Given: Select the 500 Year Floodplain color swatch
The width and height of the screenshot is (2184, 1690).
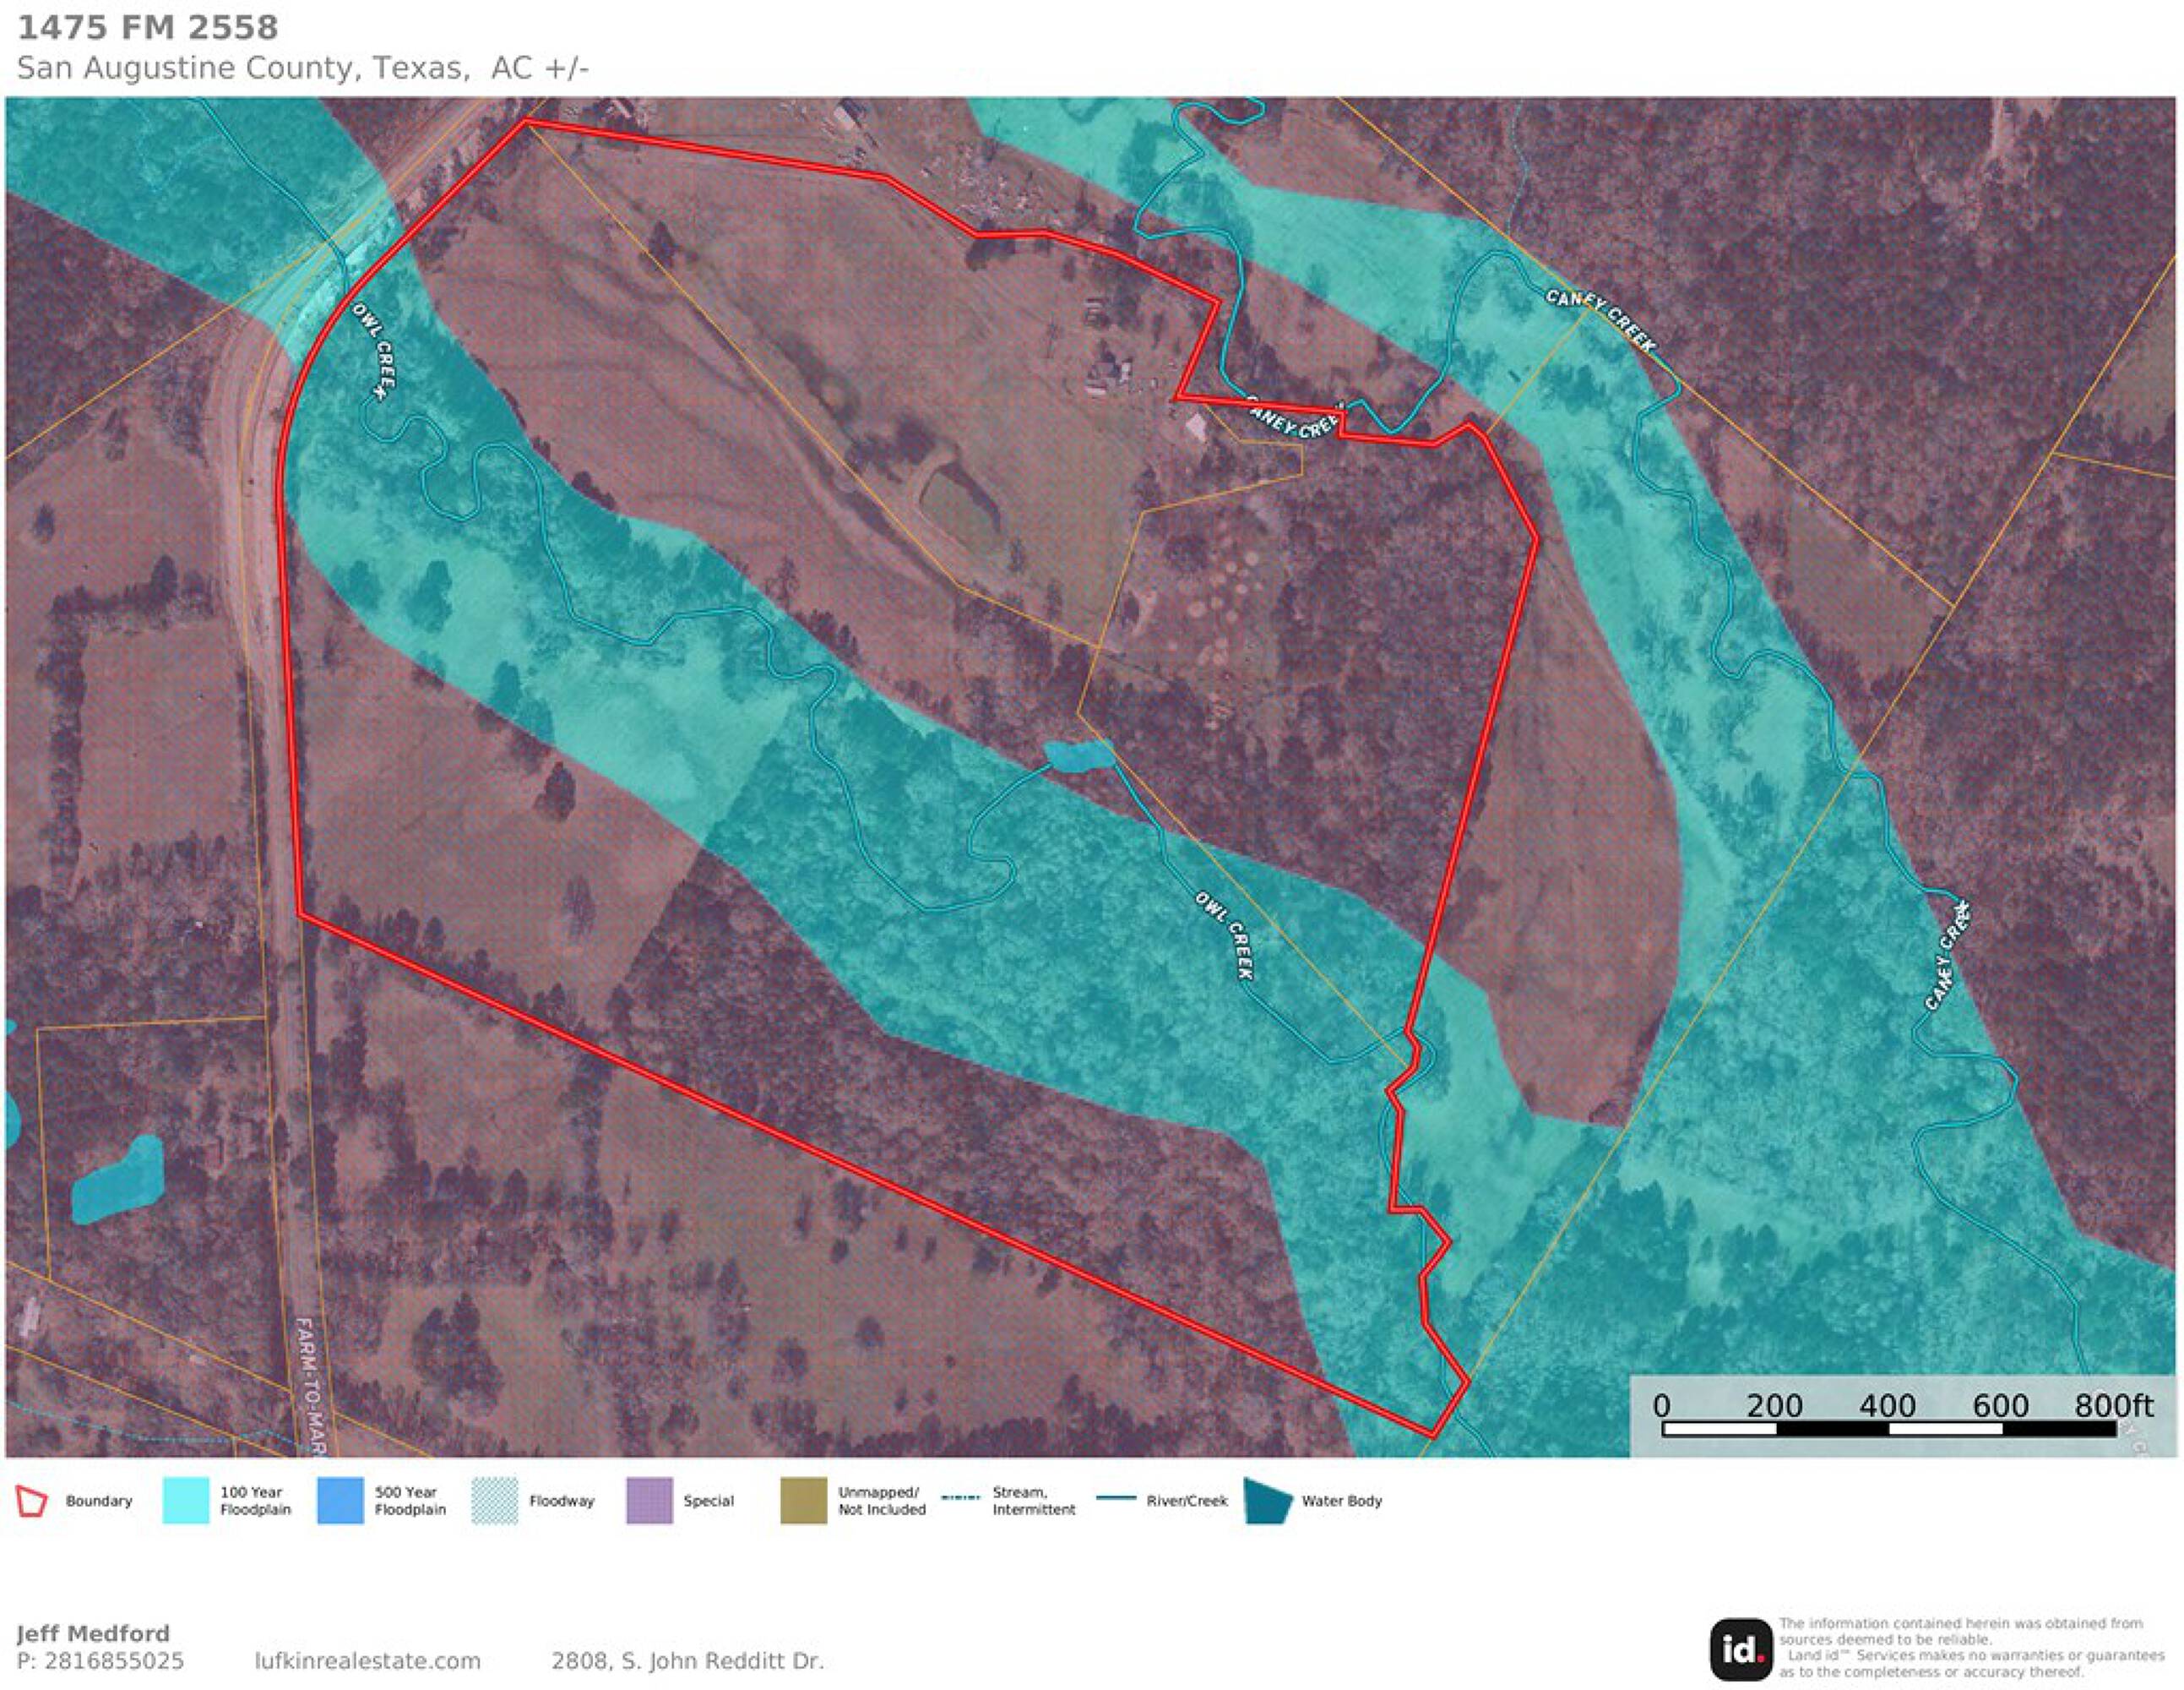Looking at the screenshot, I should [x=340, y=1501].
